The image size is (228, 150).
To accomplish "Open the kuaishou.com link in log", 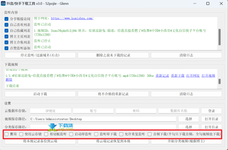I will 72,18.
